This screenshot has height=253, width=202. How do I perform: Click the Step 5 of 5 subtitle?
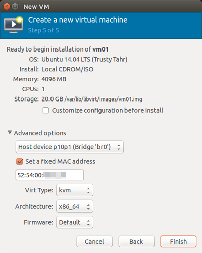[x=43, y=30]
